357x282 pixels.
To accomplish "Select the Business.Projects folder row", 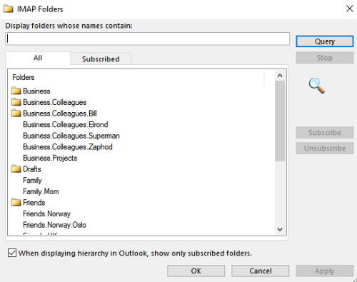I will pos(50,158).
